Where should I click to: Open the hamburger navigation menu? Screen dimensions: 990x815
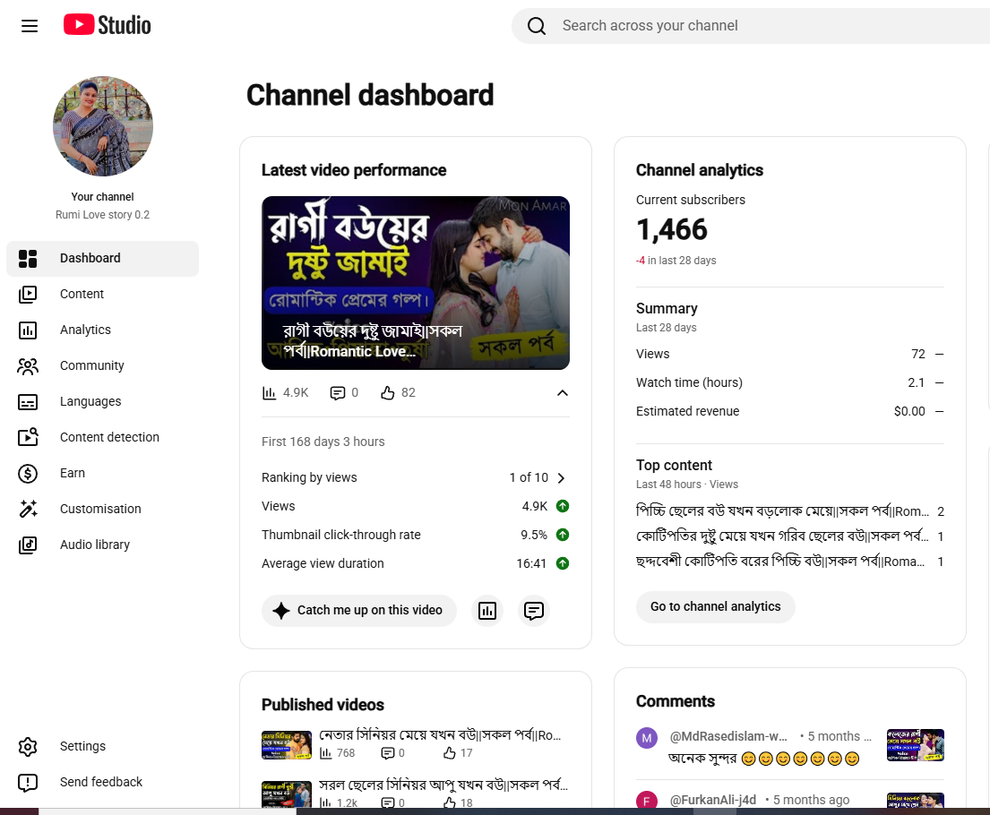29,26
